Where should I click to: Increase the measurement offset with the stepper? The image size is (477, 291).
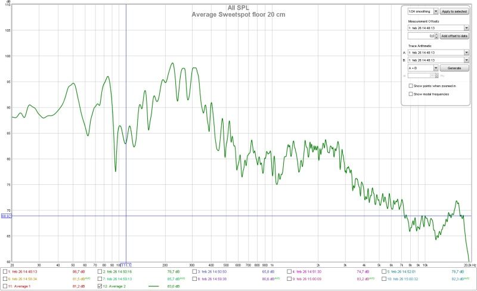pyautogui.click(x=436, y=35)
